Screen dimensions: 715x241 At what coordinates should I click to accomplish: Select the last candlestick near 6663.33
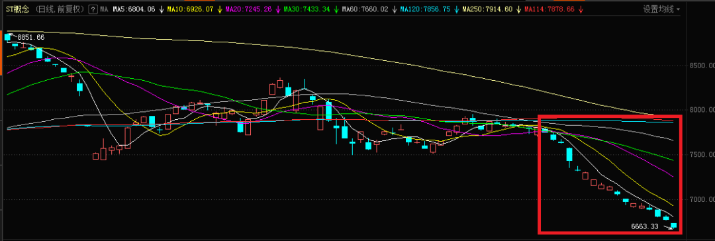(x=673, y=226)
